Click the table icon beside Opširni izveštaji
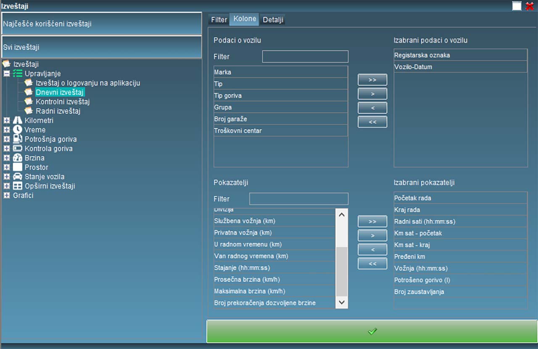538x349 pixels. [18, 186]
